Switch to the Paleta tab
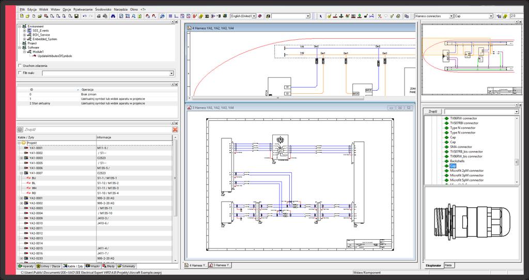529x280 pixels. 448,266
